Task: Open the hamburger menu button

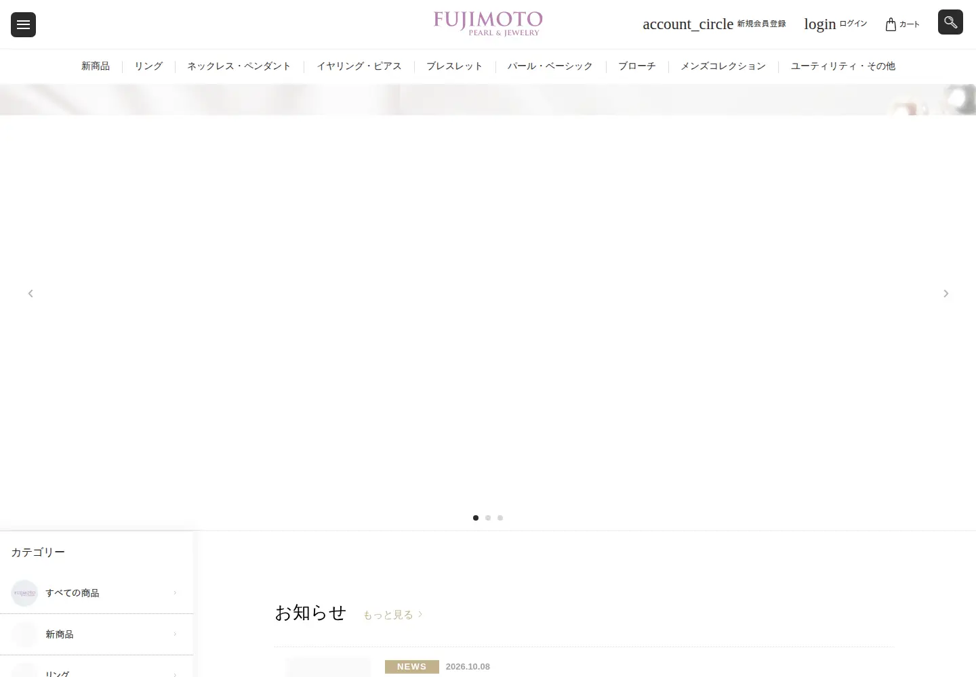Action: tap(23, 24)
